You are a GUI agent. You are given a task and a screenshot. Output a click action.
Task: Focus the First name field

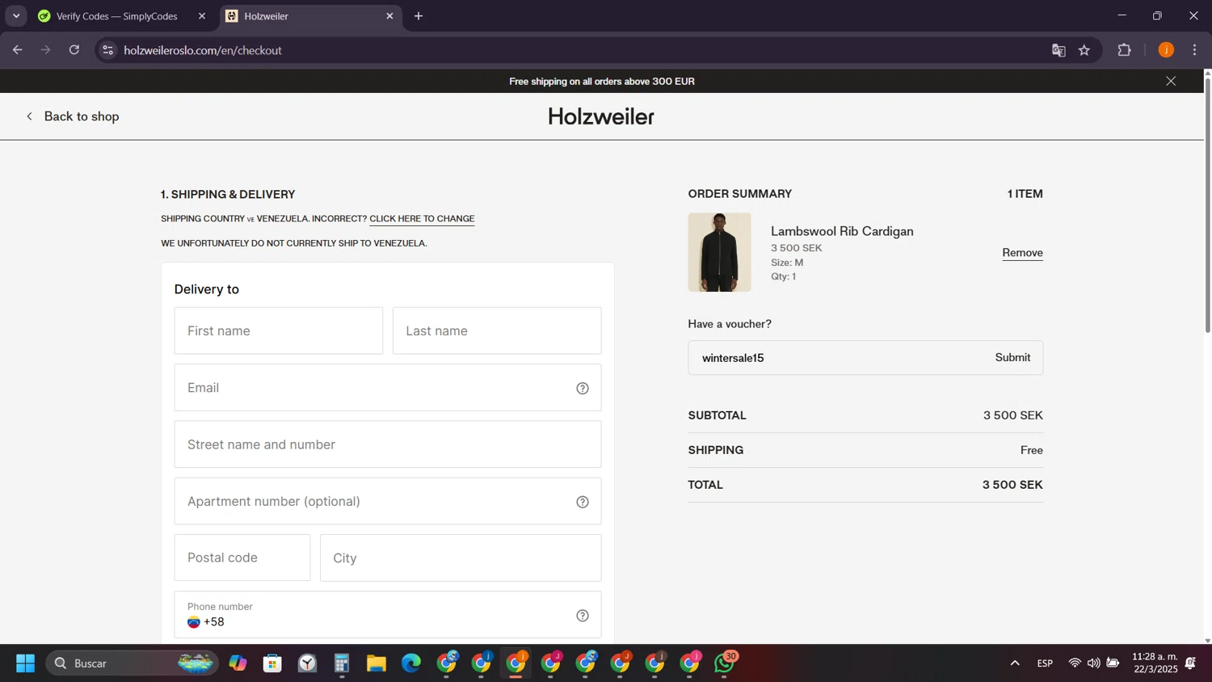pyautogui.click(x=279, y=330)
